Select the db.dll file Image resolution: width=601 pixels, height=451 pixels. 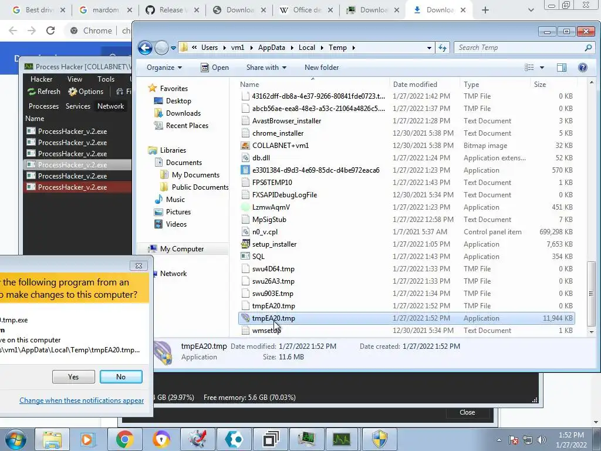[x=406, y=158]
